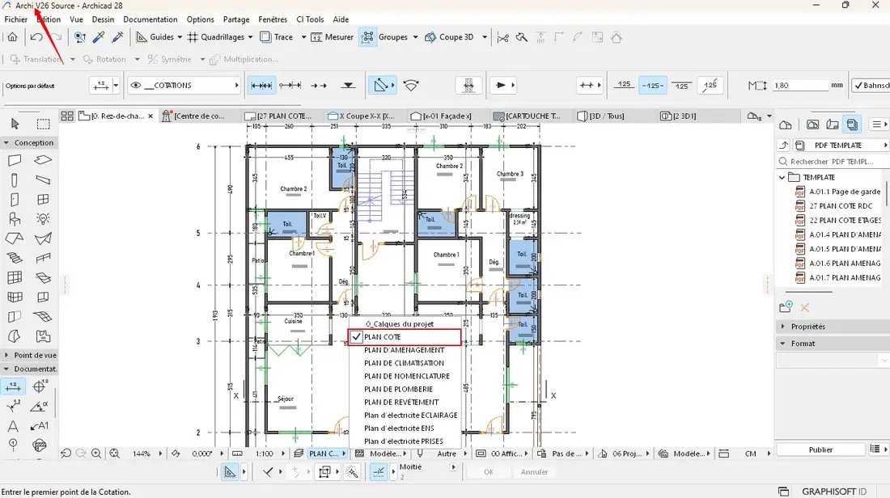The image size is (890, 498).
Task: Toggle elevation dimension construction method
Action: pyautogui.click(x=348, y=86)
